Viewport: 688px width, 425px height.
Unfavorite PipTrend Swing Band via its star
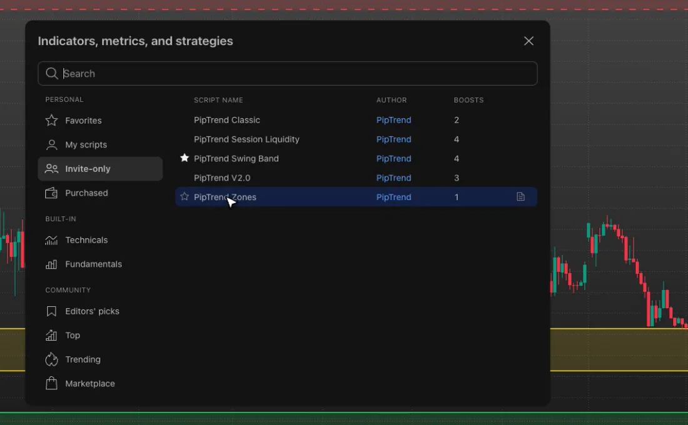click(x=185, y=158)
